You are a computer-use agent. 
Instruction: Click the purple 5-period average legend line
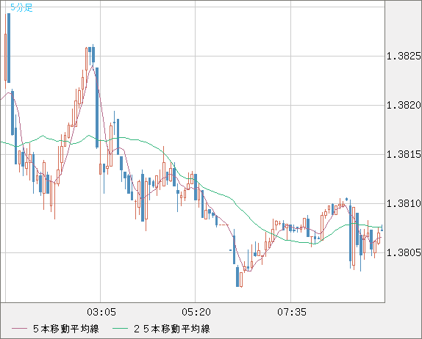[x=20, y=329]
